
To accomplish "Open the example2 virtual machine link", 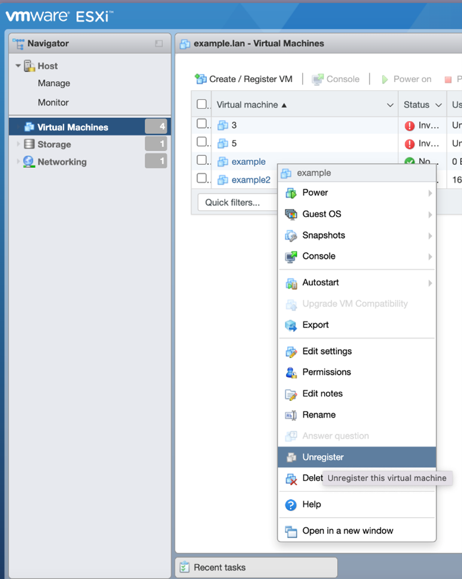I will (251, 180).
